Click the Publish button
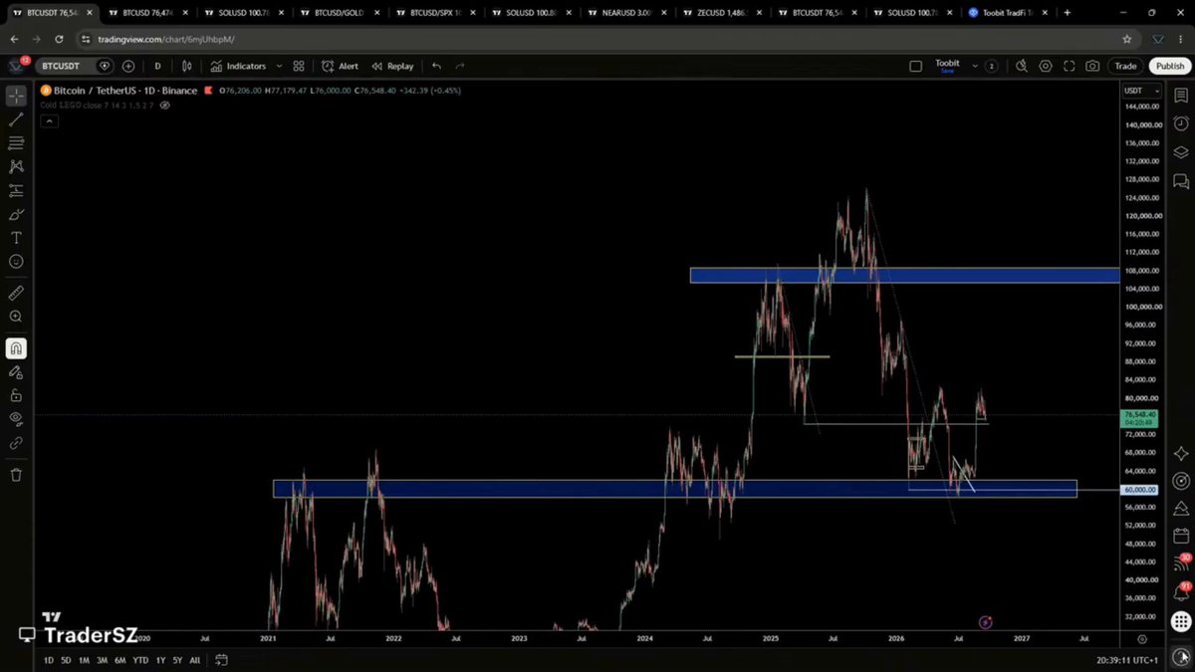1195x672 pixels. 1169,66
